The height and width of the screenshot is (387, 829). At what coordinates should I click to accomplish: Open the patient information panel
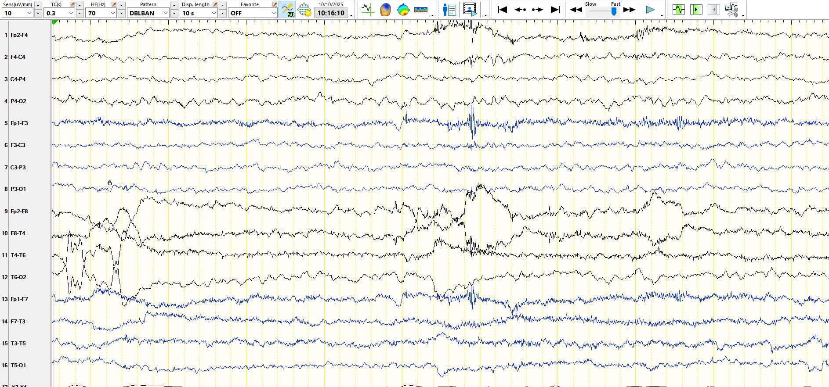449,9
